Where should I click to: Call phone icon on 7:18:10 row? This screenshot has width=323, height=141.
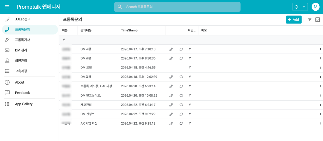[x=171, y=49]
